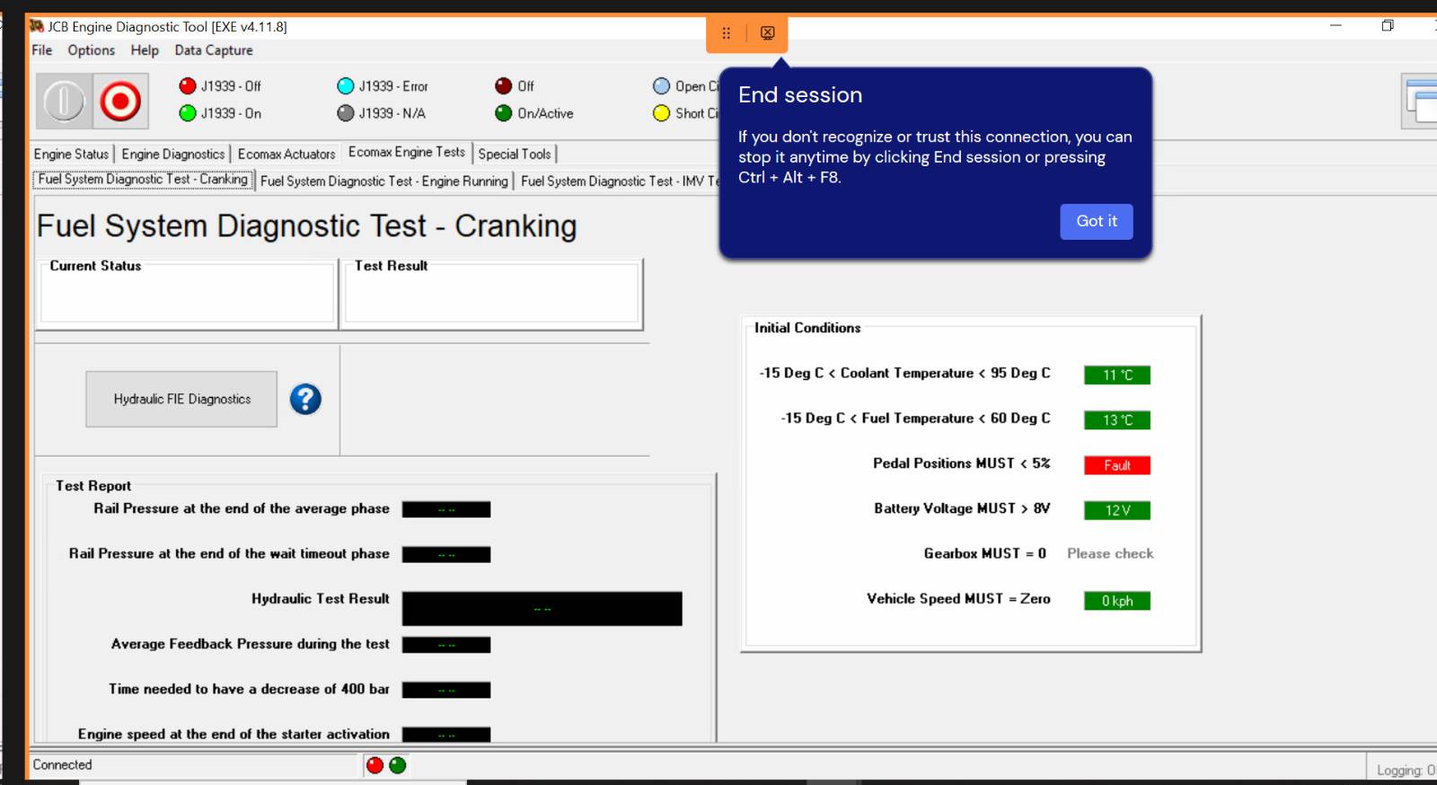The height and width of the screenshot is (785, 1437).
Task: Open Fuel System Diagnostic Test - IMV subtab
Action: pyautogui.click(x=620, y=181)
